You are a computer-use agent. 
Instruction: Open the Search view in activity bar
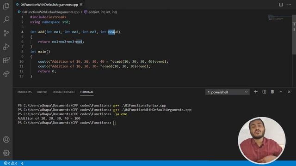6,19
